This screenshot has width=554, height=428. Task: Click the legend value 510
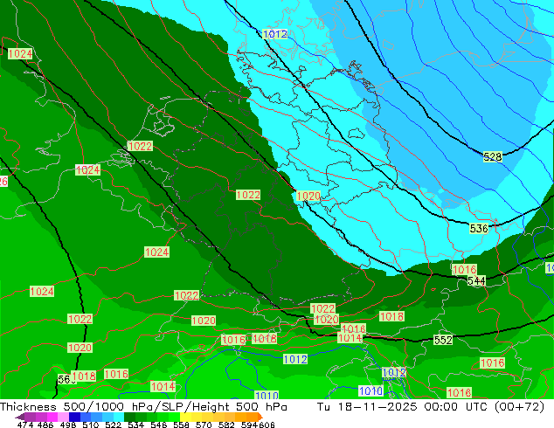pyautogui.click(x=91, y=425)
